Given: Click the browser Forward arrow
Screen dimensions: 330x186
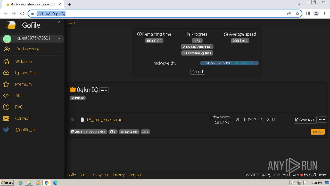Looking at the screenshot, I should [x=14, y=13].
